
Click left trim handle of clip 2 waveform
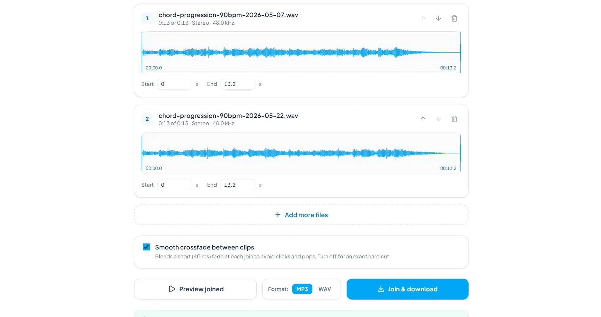click(142, 153)
